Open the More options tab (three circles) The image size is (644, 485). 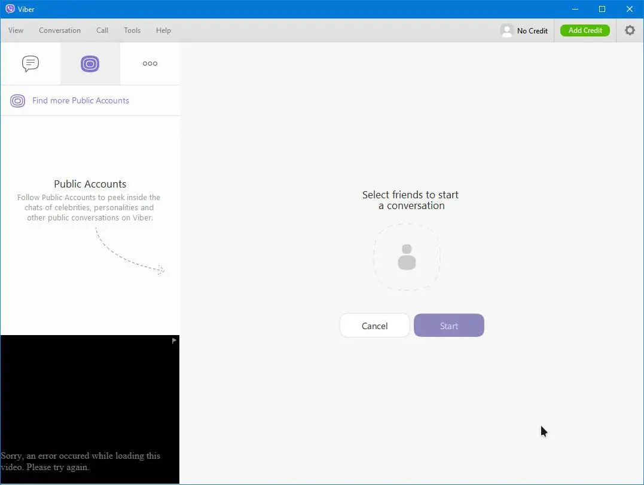[150, 63]
